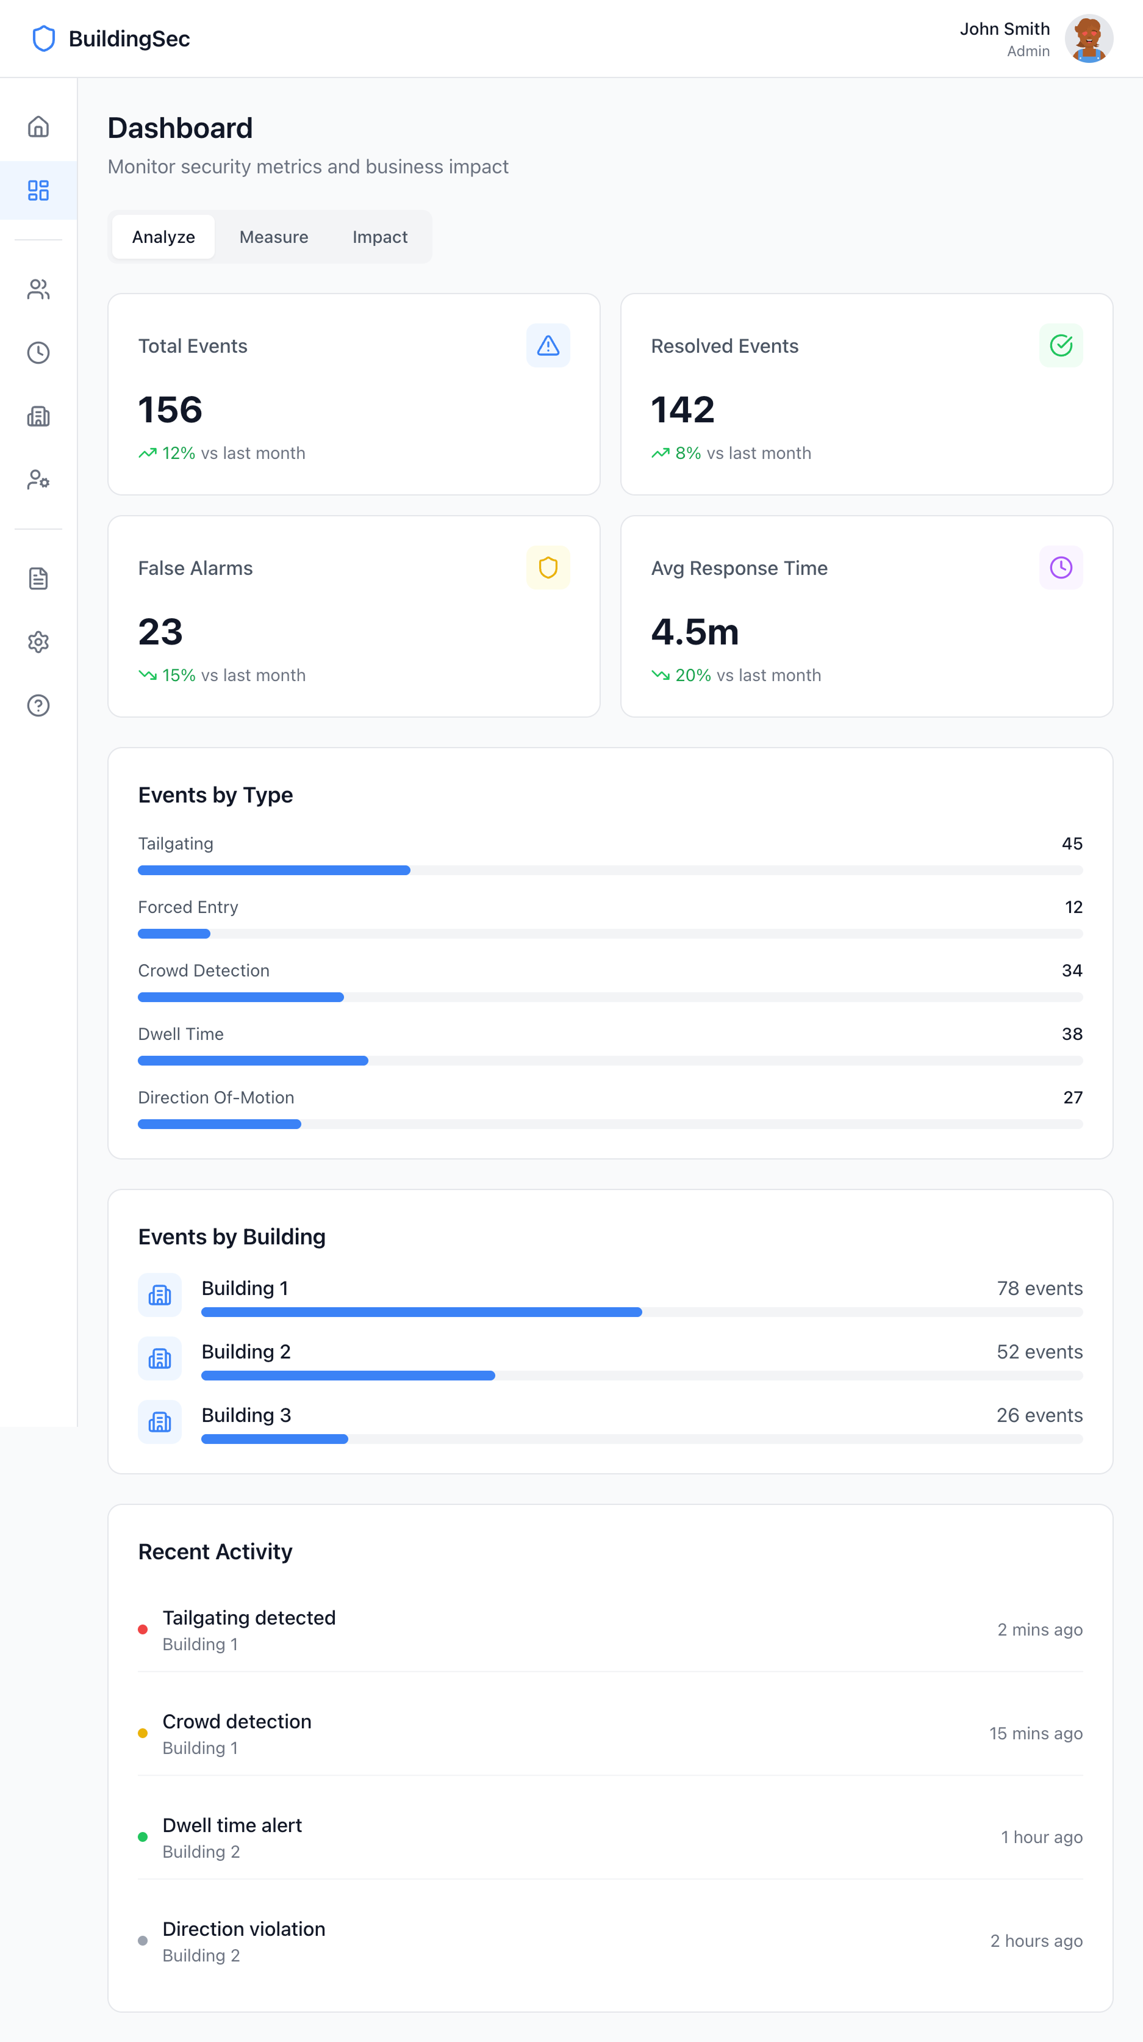The width and height of the screenshot is (1143, 2042).
Task: Open the Direction violation activity entry
Action: click(610, 1941)
